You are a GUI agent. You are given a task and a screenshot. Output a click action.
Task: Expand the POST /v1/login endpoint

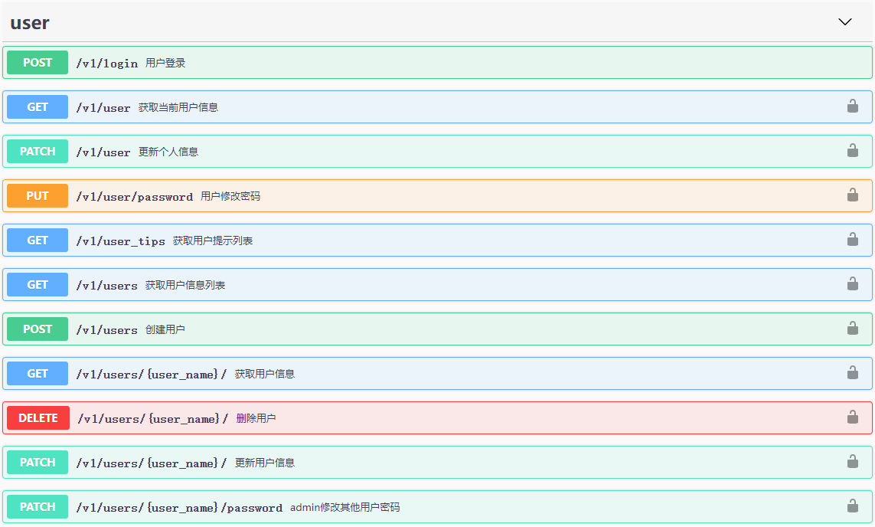383,62
